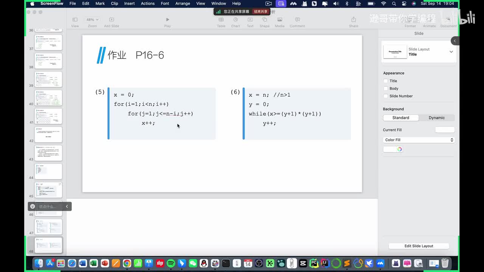
Task: Open App Store from the Dock
Action: tap(50, 263)
